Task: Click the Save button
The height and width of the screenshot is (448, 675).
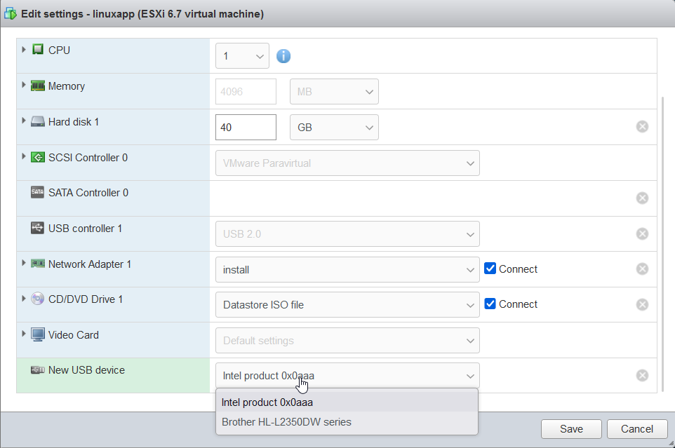Action: tap(571, 429)
